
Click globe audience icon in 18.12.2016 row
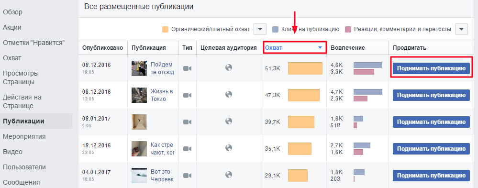[x=229, y=148]
